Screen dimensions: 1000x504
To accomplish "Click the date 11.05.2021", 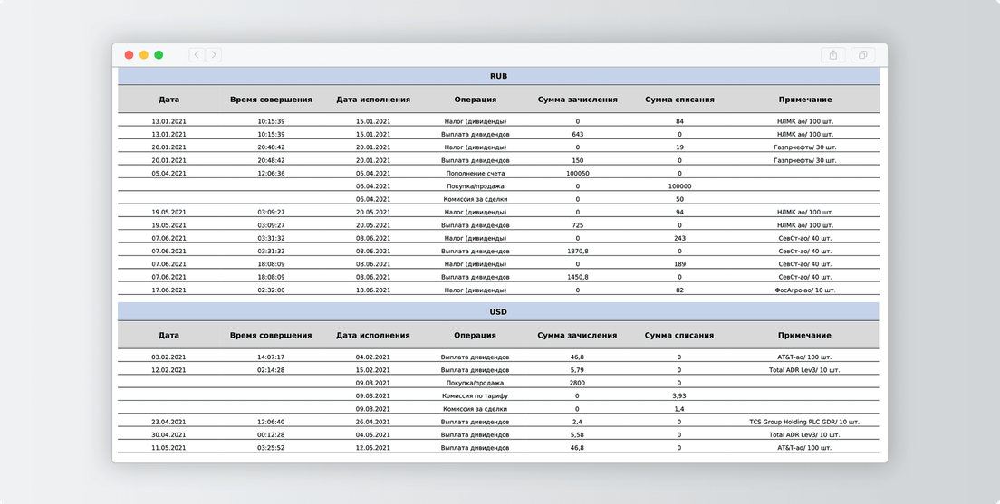I will 169,448.
